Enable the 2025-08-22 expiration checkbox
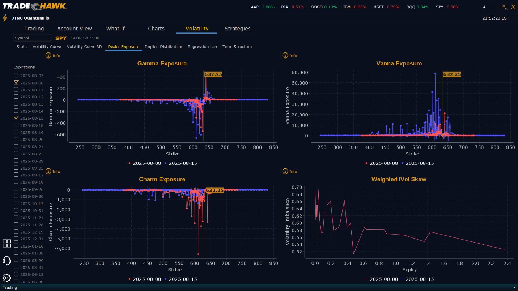This screenshot has height=291, width=518. pyautogui.click(x=16, y=153)
